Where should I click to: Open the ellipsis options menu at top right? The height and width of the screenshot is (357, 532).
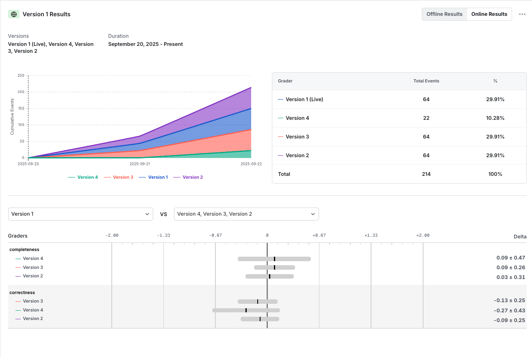coord(522,14)
